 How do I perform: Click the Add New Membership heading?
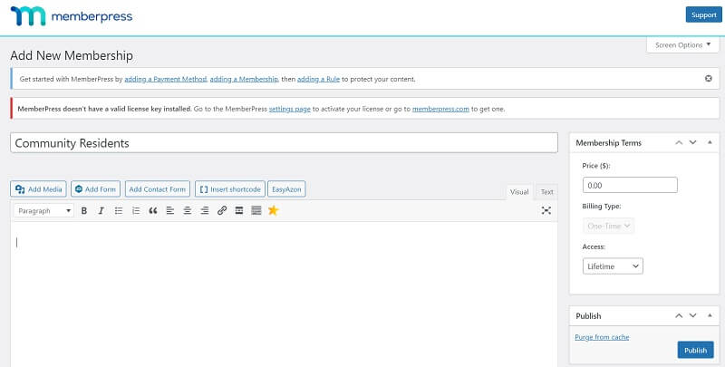click(x=72, y=55)
